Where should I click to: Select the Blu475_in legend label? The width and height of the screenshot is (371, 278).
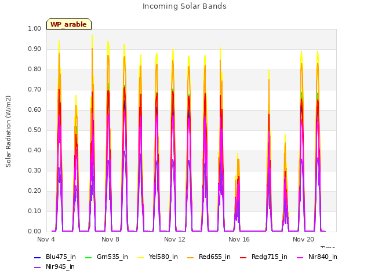[x=61, y=257]
